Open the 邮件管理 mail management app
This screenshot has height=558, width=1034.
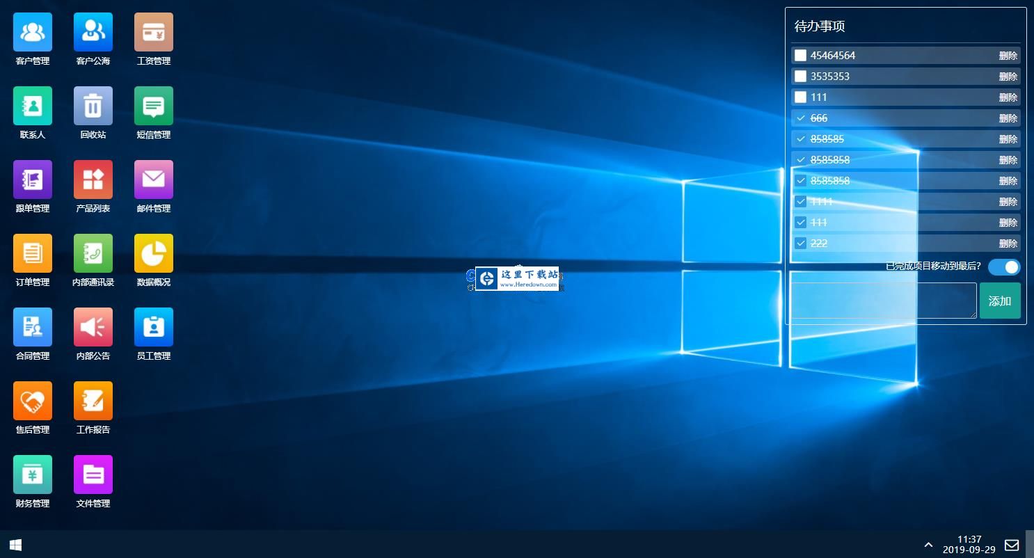click(153, 180)
